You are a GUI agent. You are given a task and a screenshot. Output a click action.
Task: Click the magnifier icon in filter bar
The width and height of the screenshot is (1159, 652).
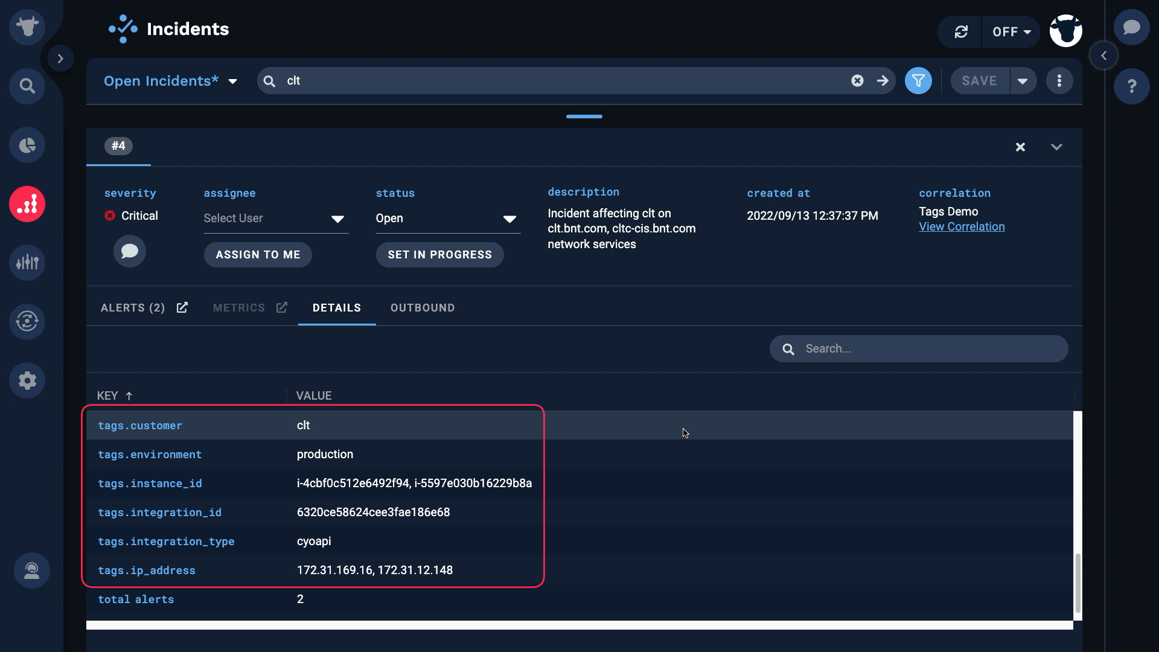(269, 81)
